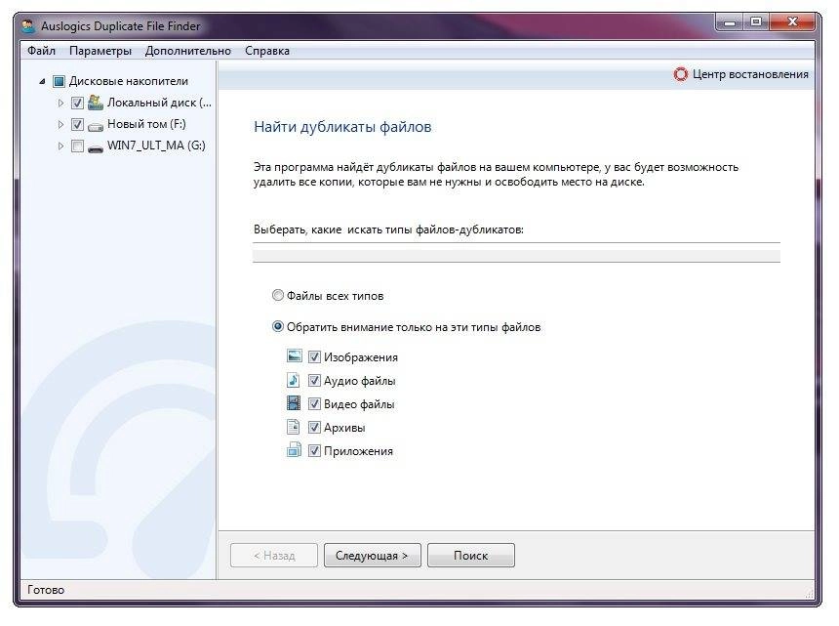Uncheck the Локальный диск checkbox
839x626 pixels.
(x=77, y=103)
